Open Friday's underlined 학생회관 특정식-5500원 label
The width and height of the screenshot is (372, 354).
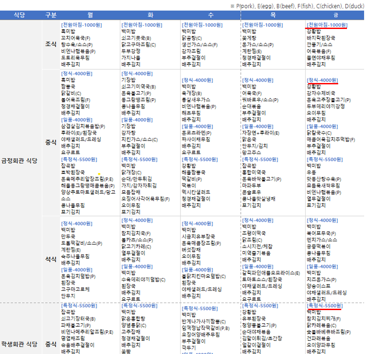click(x=325, y=305)
